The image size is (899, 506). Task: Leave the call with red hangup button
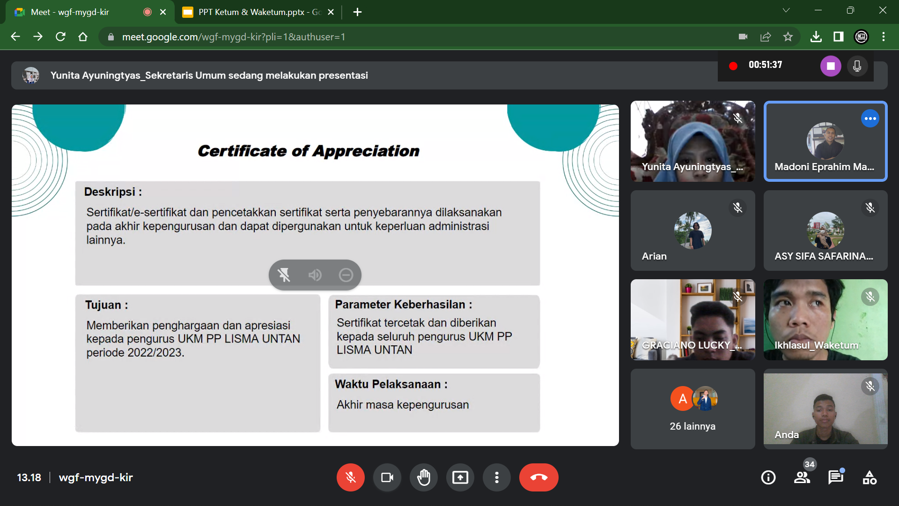pos(538,477)
